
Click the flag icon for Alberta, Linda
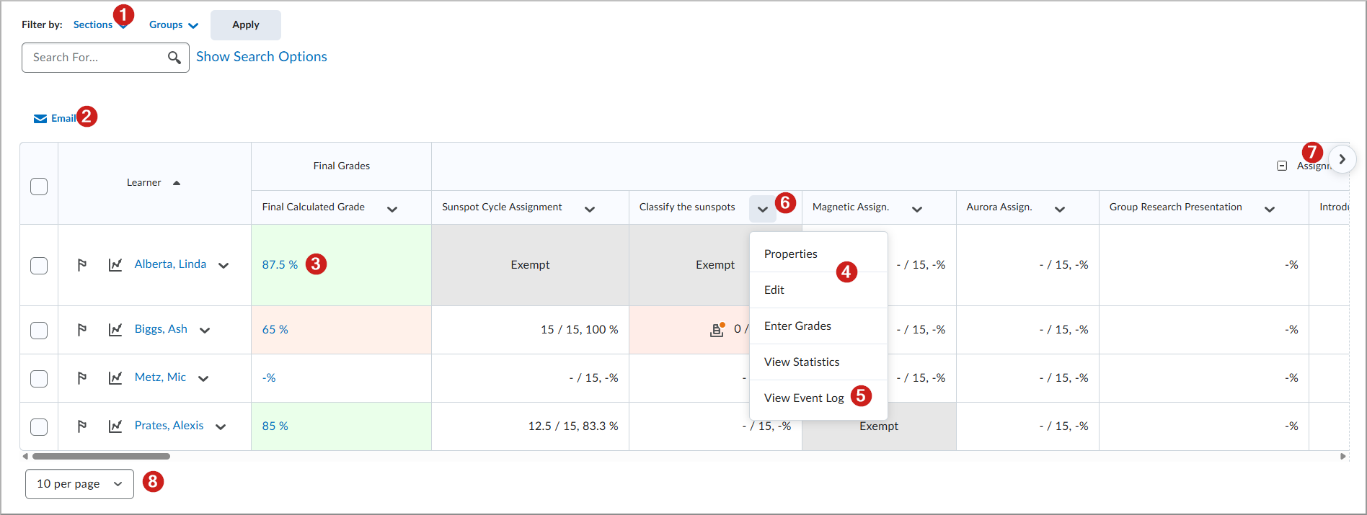(82, 265)
